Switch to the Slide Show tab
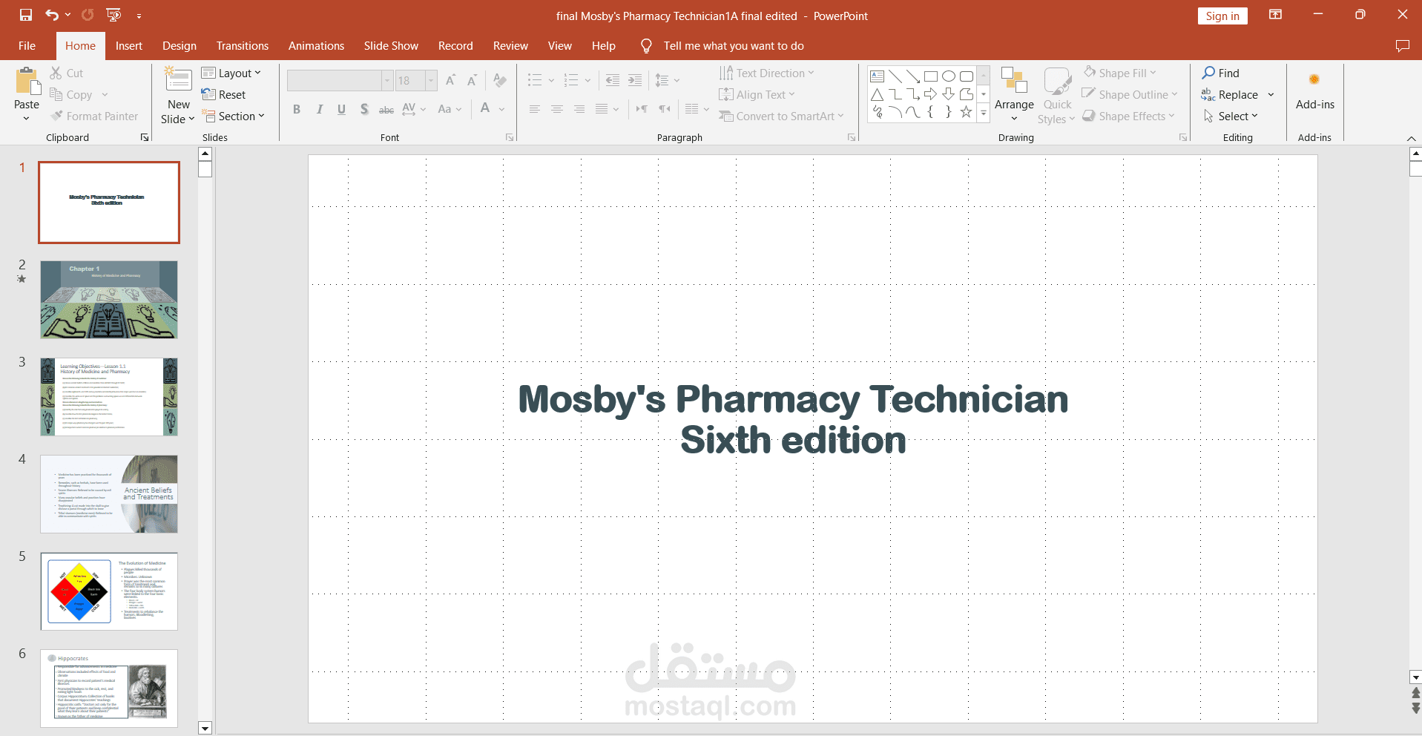The image size is (1422, 736). (391, 46)
